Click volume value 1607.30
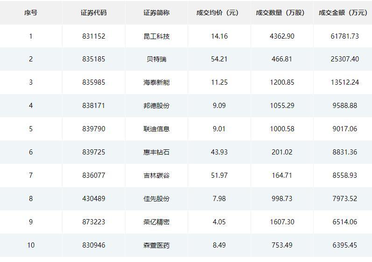 coord(282,222)
